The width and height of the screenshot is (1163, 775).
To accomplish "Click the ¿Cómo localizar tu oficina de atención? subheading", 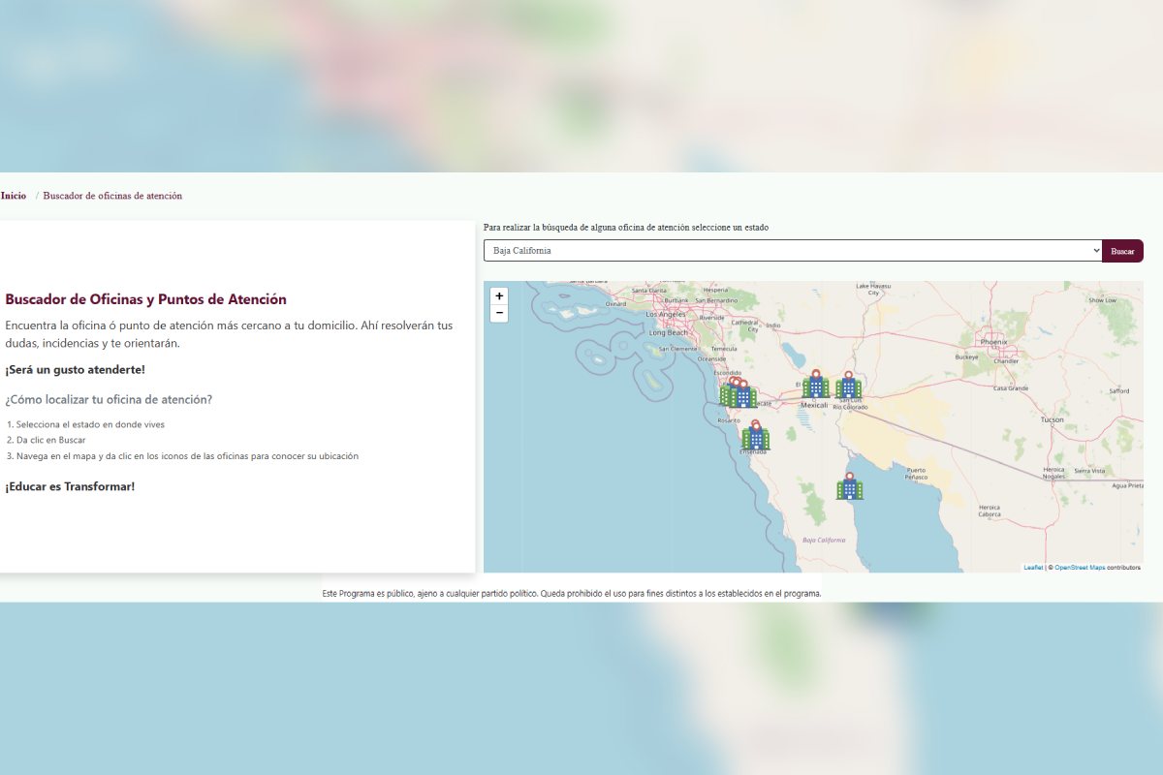I will pyautogui.click(x=109, y=399).
